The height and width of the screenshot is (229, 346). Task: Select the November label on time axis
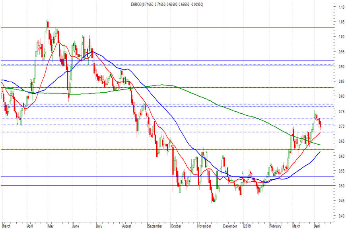pos(204,226)
